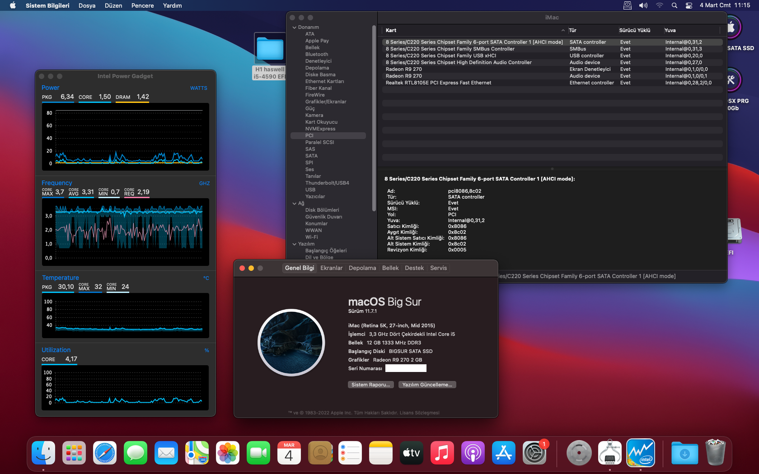Collapse the Donanım section
The width and height of the screenshot is (759, 474).
295,28
